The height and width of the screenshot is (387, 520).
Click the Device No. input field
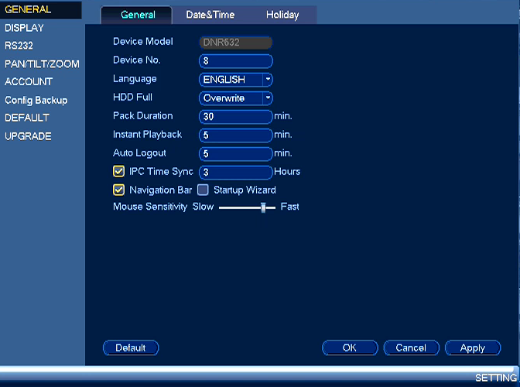click(236, 61)
